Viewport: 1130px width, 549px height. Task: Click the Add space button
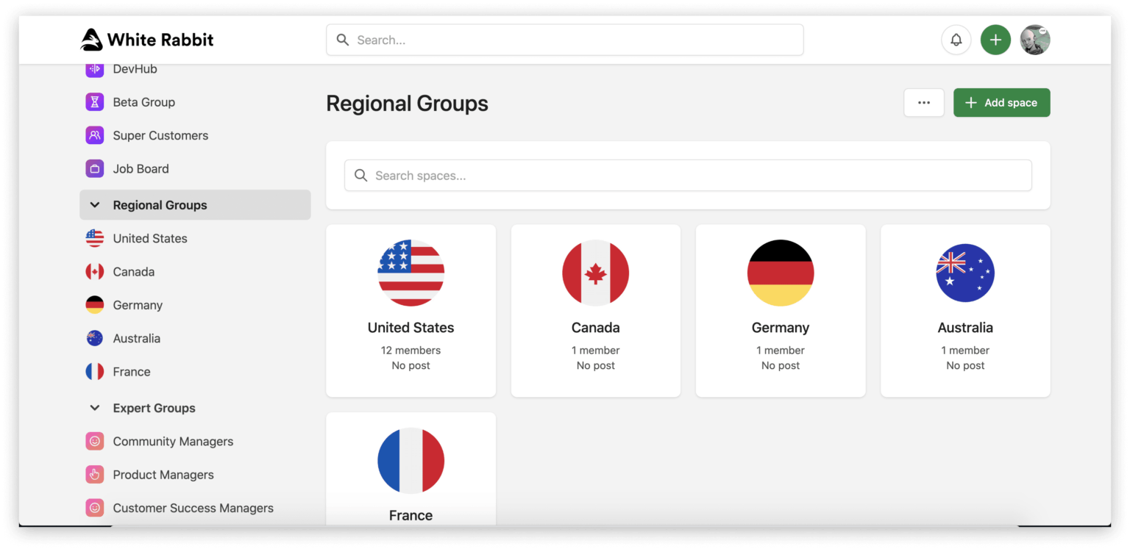pyautogui.click(x=1002, y=103)
